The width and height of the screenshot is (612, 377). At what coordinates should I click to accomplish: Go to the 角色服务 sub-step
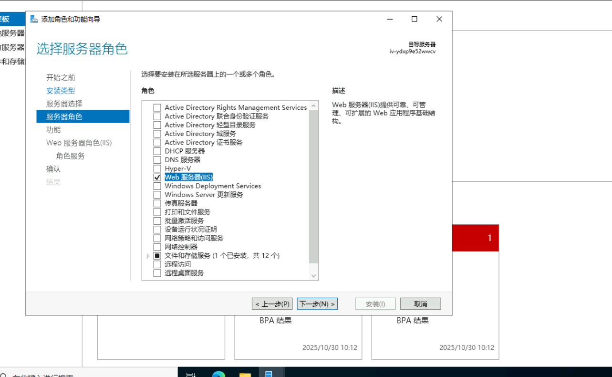click(x=70, y=156)
